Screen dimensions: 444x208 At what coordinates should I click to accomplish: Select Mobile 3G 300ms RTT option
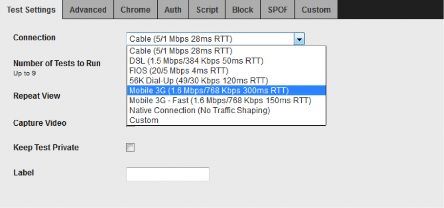coord(226,90)
